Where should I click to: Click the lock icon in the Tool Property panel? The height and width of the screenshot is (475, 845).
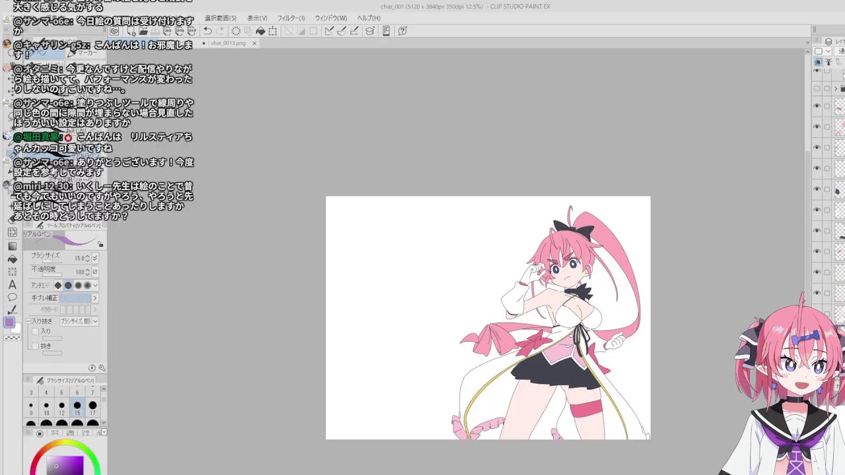tap(100, 244)
